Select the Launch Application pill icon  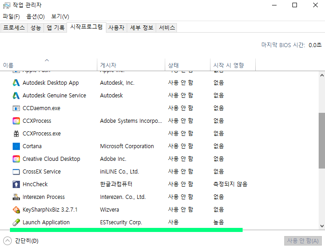tap(16, 222)
